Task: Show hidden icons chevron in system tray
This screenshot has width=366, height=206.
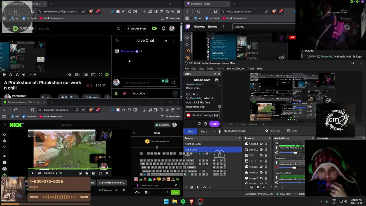Action: point(321,201)
